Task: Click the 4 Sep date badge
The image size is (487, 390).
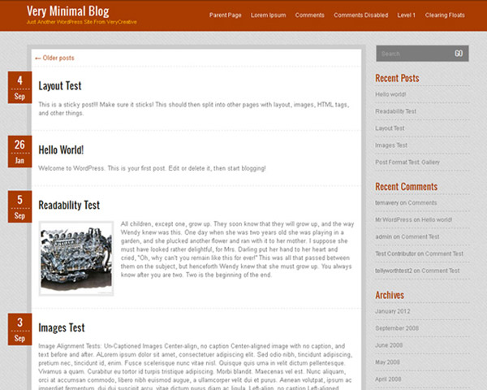Action: [19, 88]
